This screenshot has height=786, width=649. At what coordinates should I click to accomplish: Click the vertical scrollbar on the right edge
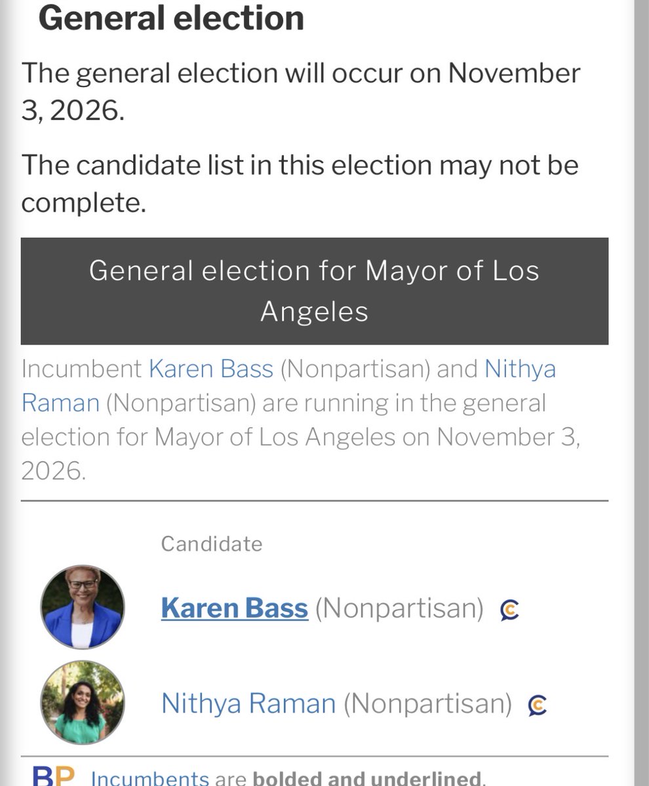click(641, 393)
